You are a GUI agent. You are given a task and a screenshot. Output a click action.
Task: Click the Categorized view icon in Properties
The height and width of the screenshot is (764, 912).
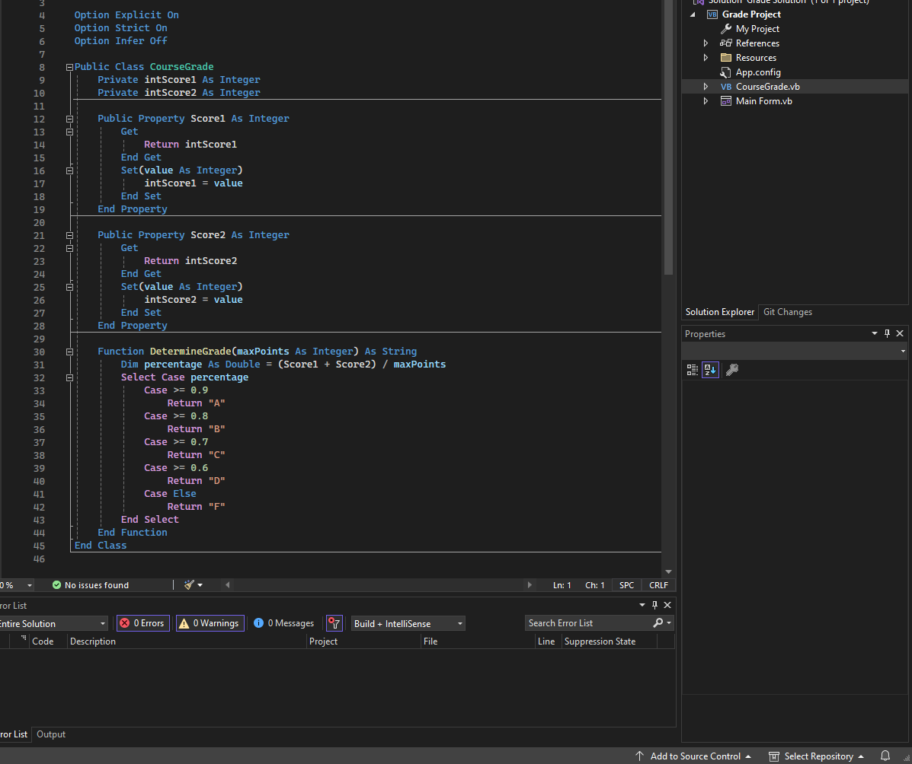[692, 370]
